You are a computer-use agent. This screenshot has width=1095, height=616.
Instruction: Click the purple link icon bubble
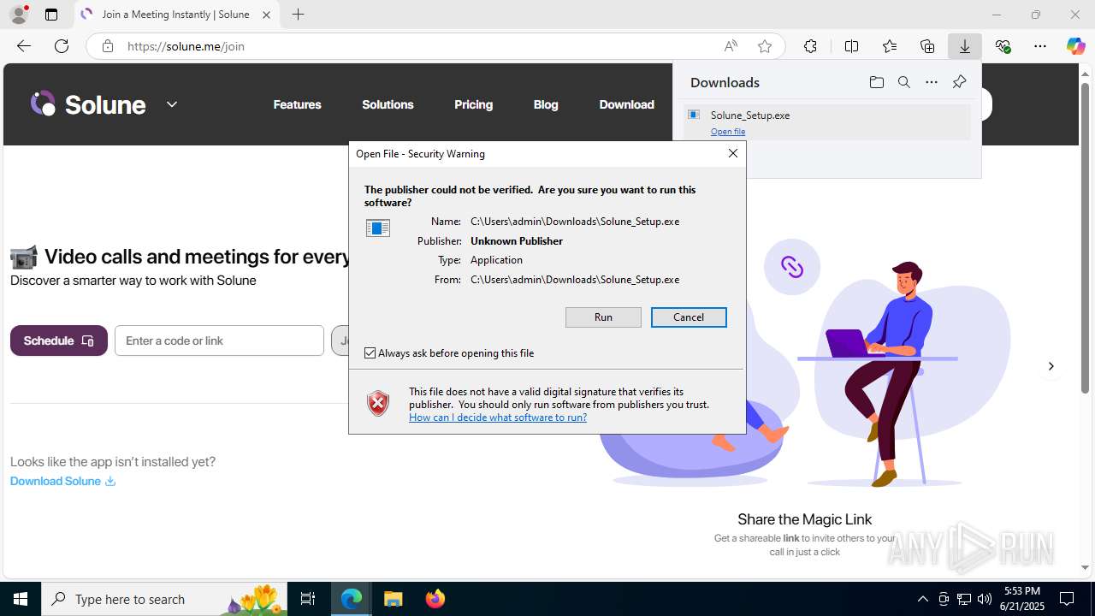(792, 267)
